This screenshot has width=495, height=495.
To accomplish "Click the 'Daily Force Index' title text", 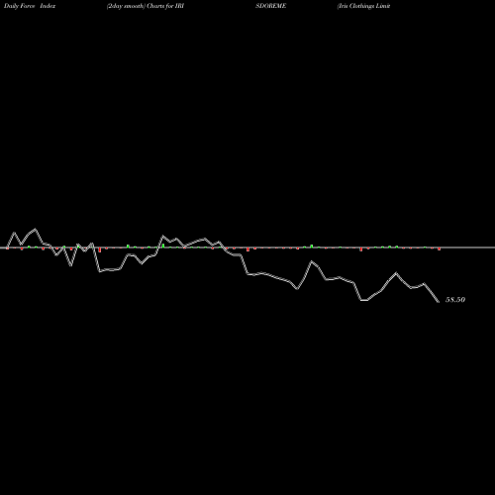I will click(x=30, y=6).
